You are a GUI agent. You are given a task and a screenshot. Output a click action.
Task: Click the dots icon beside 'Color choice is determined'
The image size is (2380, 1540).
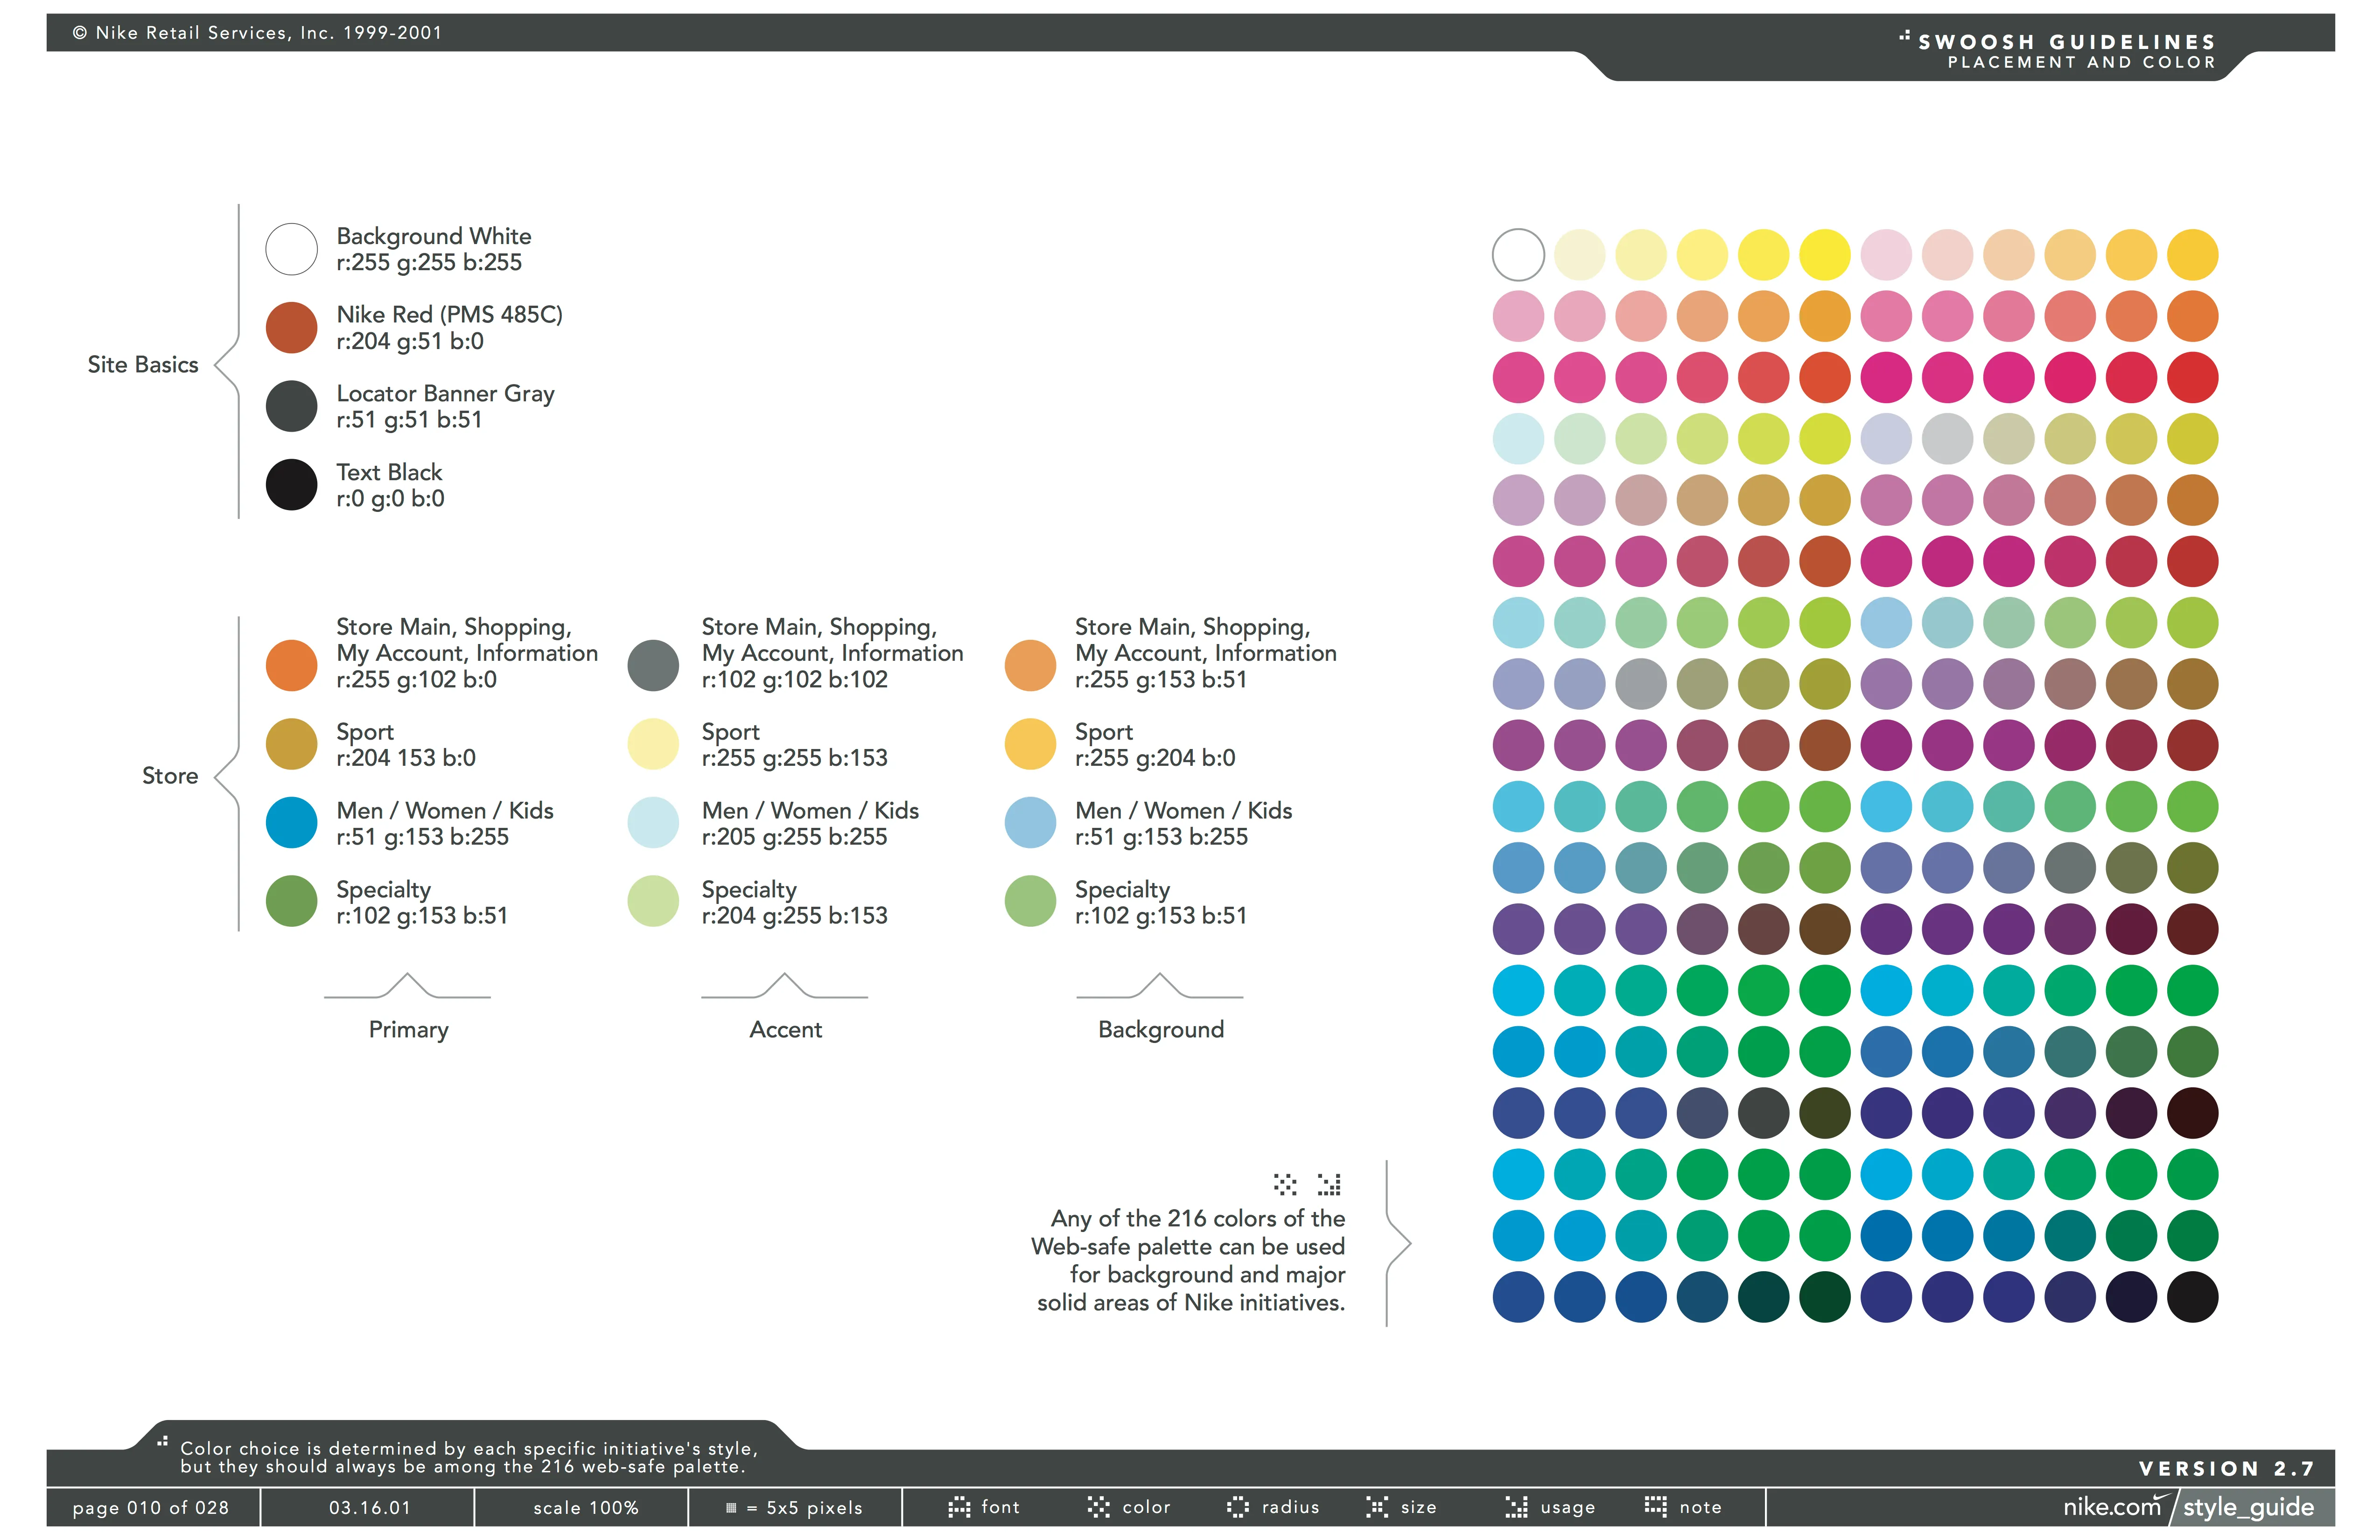click(x=162, y=1441)
